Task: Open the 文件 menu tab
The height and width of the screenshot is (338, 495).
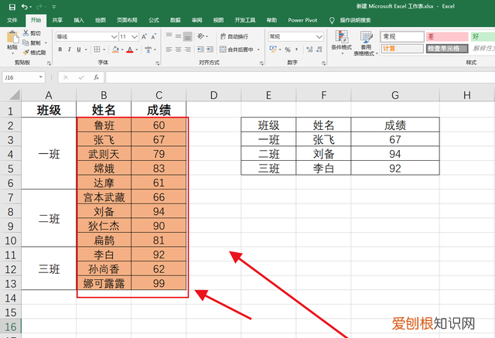Action: click(12, 20)
